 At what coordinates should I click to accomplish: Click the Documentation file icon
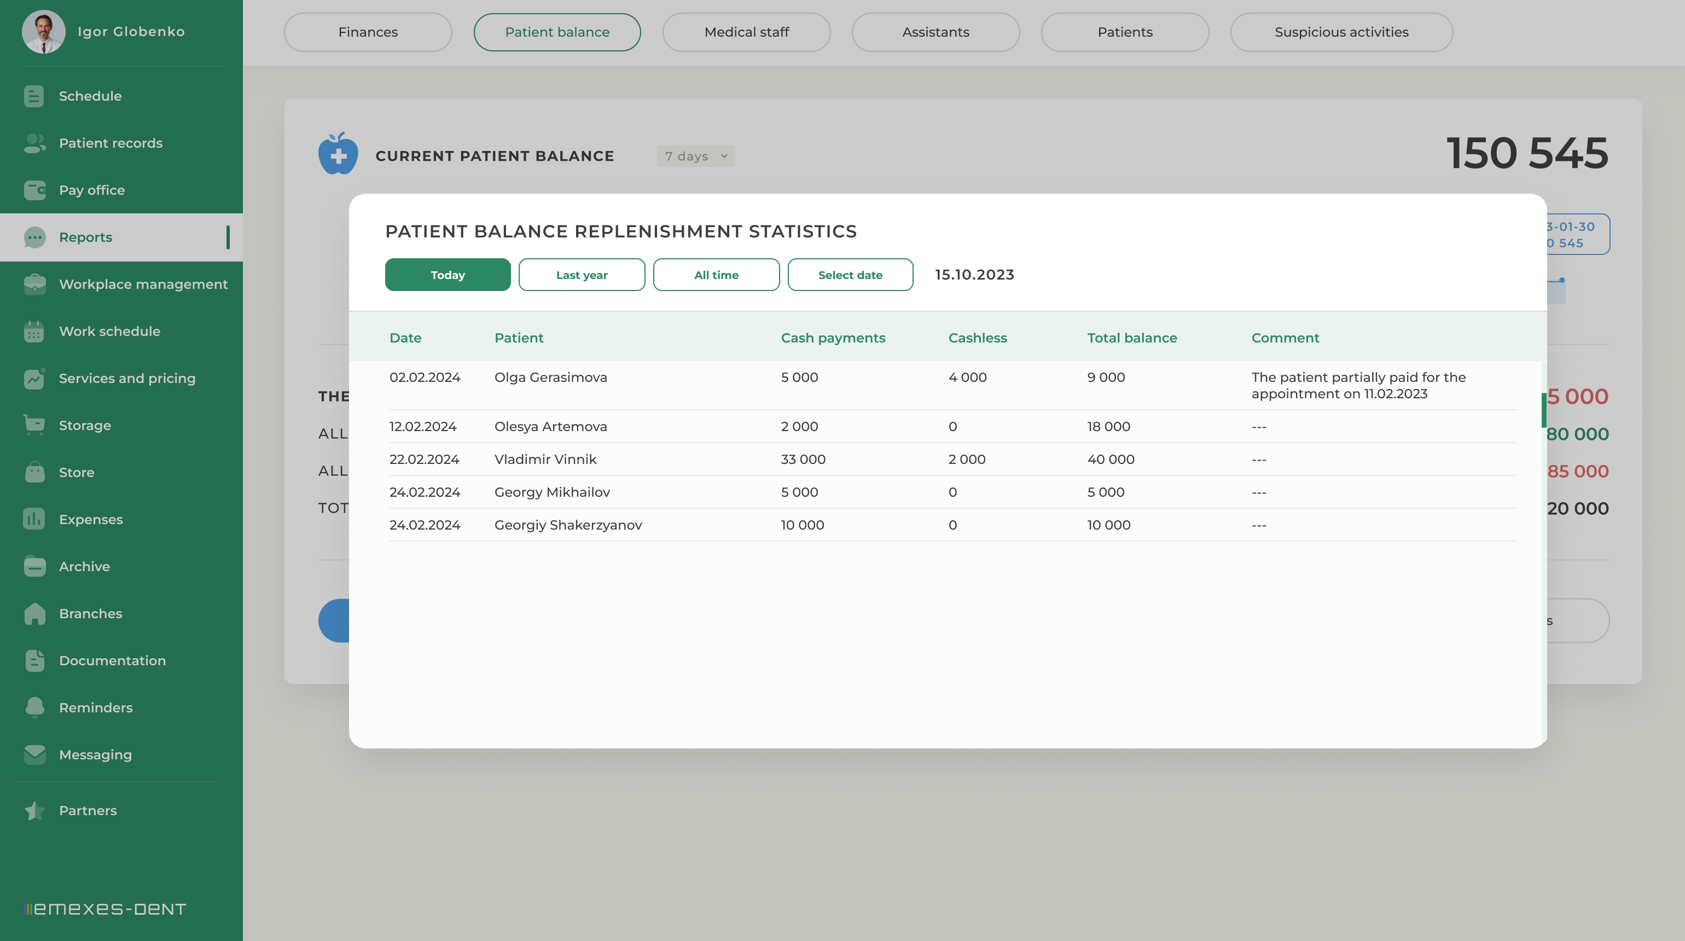coord(34,660)
